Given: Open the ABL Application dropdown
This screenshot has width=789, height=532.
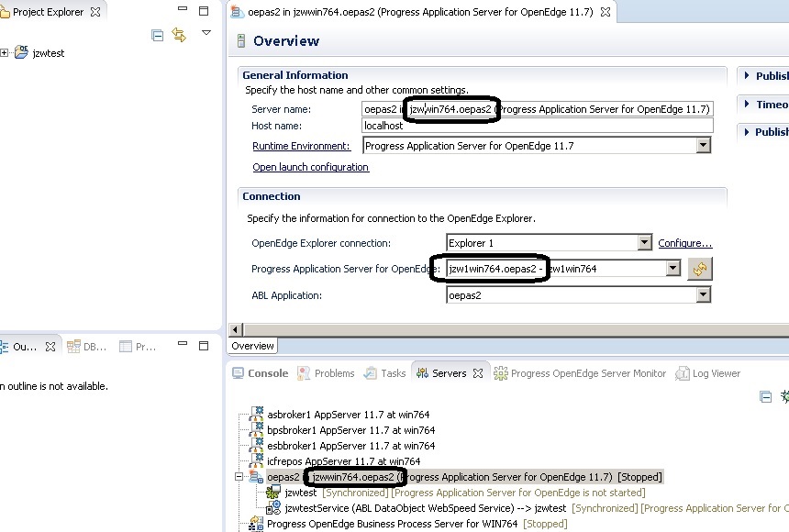Looking at the screenshot, I should click(703, 294).
